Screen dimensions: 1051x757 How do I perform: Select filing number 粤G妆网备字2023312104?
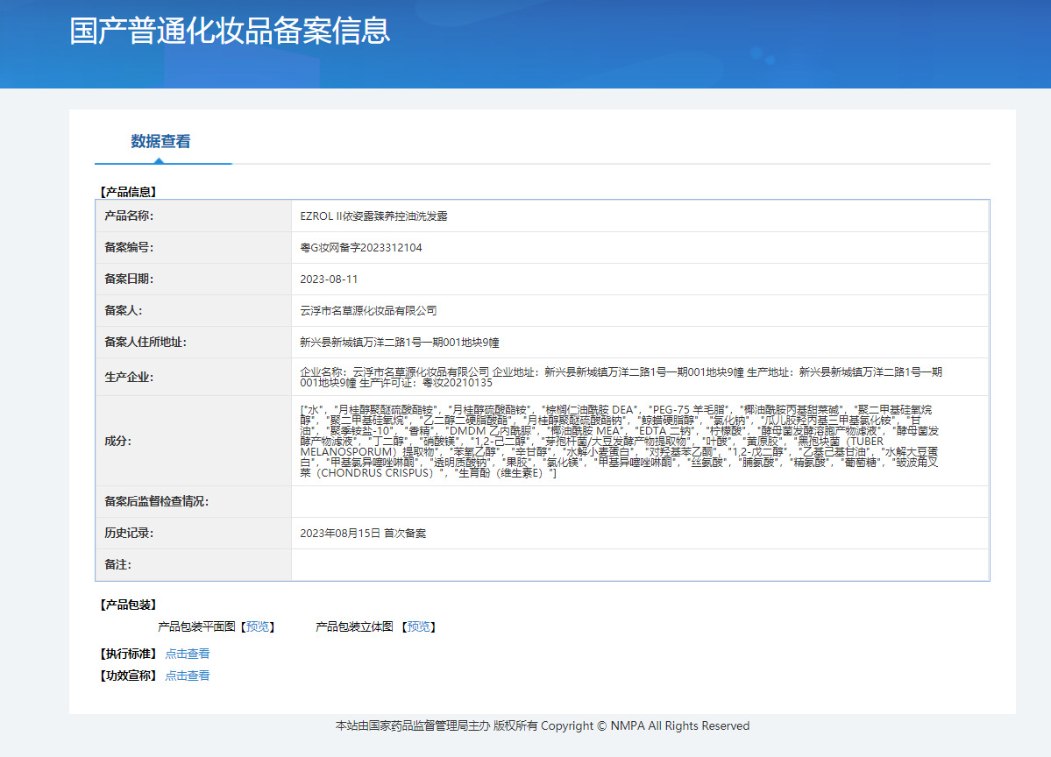coord(360,247)
